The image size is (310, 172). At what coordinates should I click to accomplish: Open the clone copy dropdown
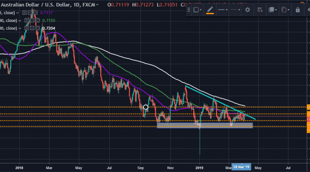pos(285,9)
